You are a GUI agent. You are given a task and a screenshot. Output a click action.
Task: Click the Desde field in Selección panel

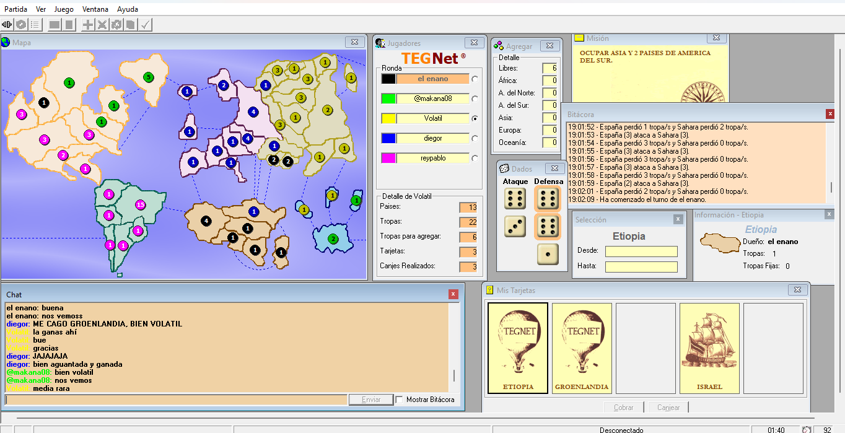641,251
